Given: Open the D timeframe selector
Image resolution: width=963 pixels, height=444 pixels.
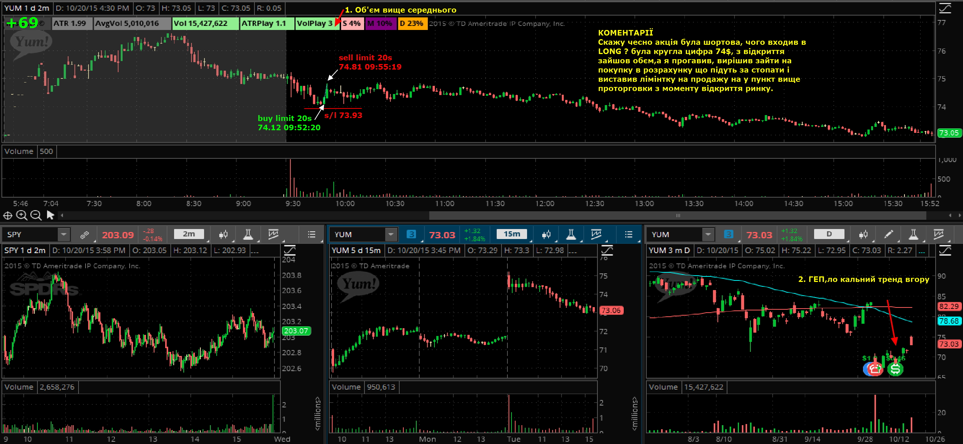Looking at the screenshot, I should (x=829, y=234).
